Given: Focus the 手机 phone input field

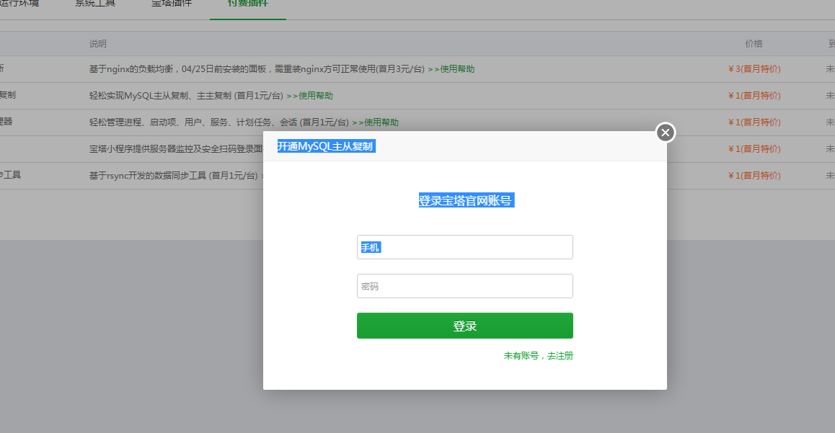Looking at the screenshot, I should 465,247.
